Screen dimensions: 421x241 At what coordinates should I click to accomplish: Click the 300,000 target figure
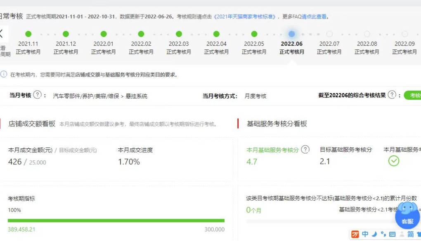click(215, 229)
